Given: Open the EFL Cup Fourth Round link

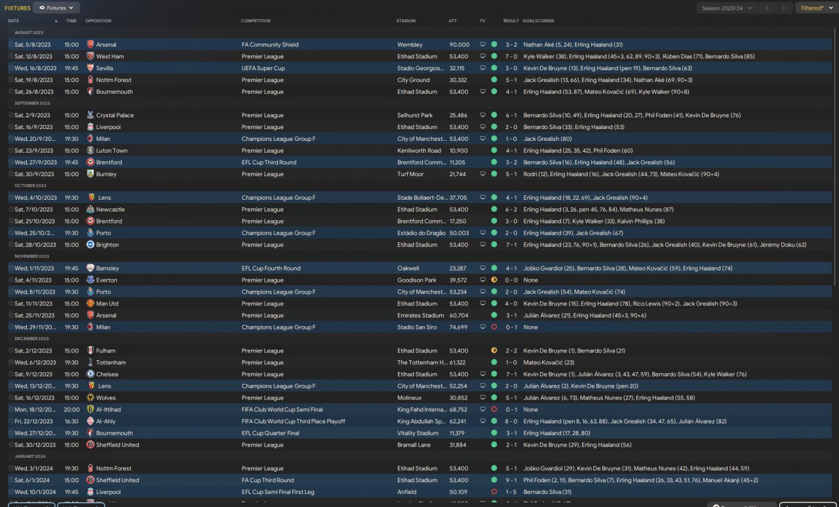Looking at the screenshot, I should tap(271, 269).
